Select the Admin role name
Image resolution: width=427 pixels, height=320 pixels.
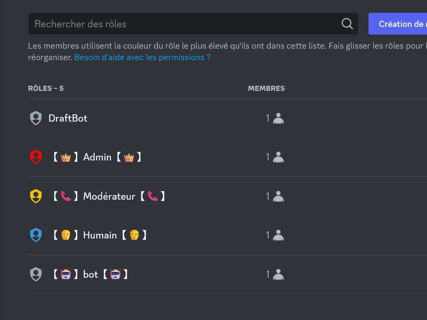pyautogui.click(x=97, y=157)
